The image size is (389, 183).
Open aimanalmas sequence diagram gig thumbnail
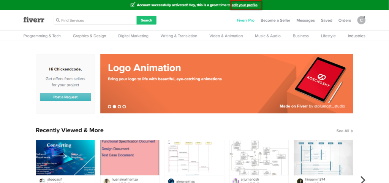194,158
